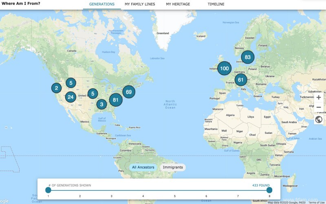Click the right generations slider handle

click(269, 190)
